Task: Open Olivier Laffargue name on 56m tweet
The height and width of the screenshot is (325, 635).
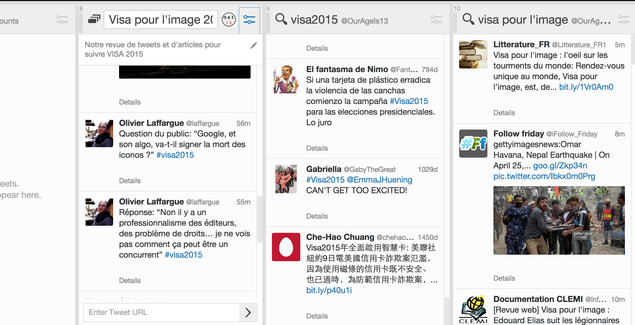Action: [x=151, y=123]
